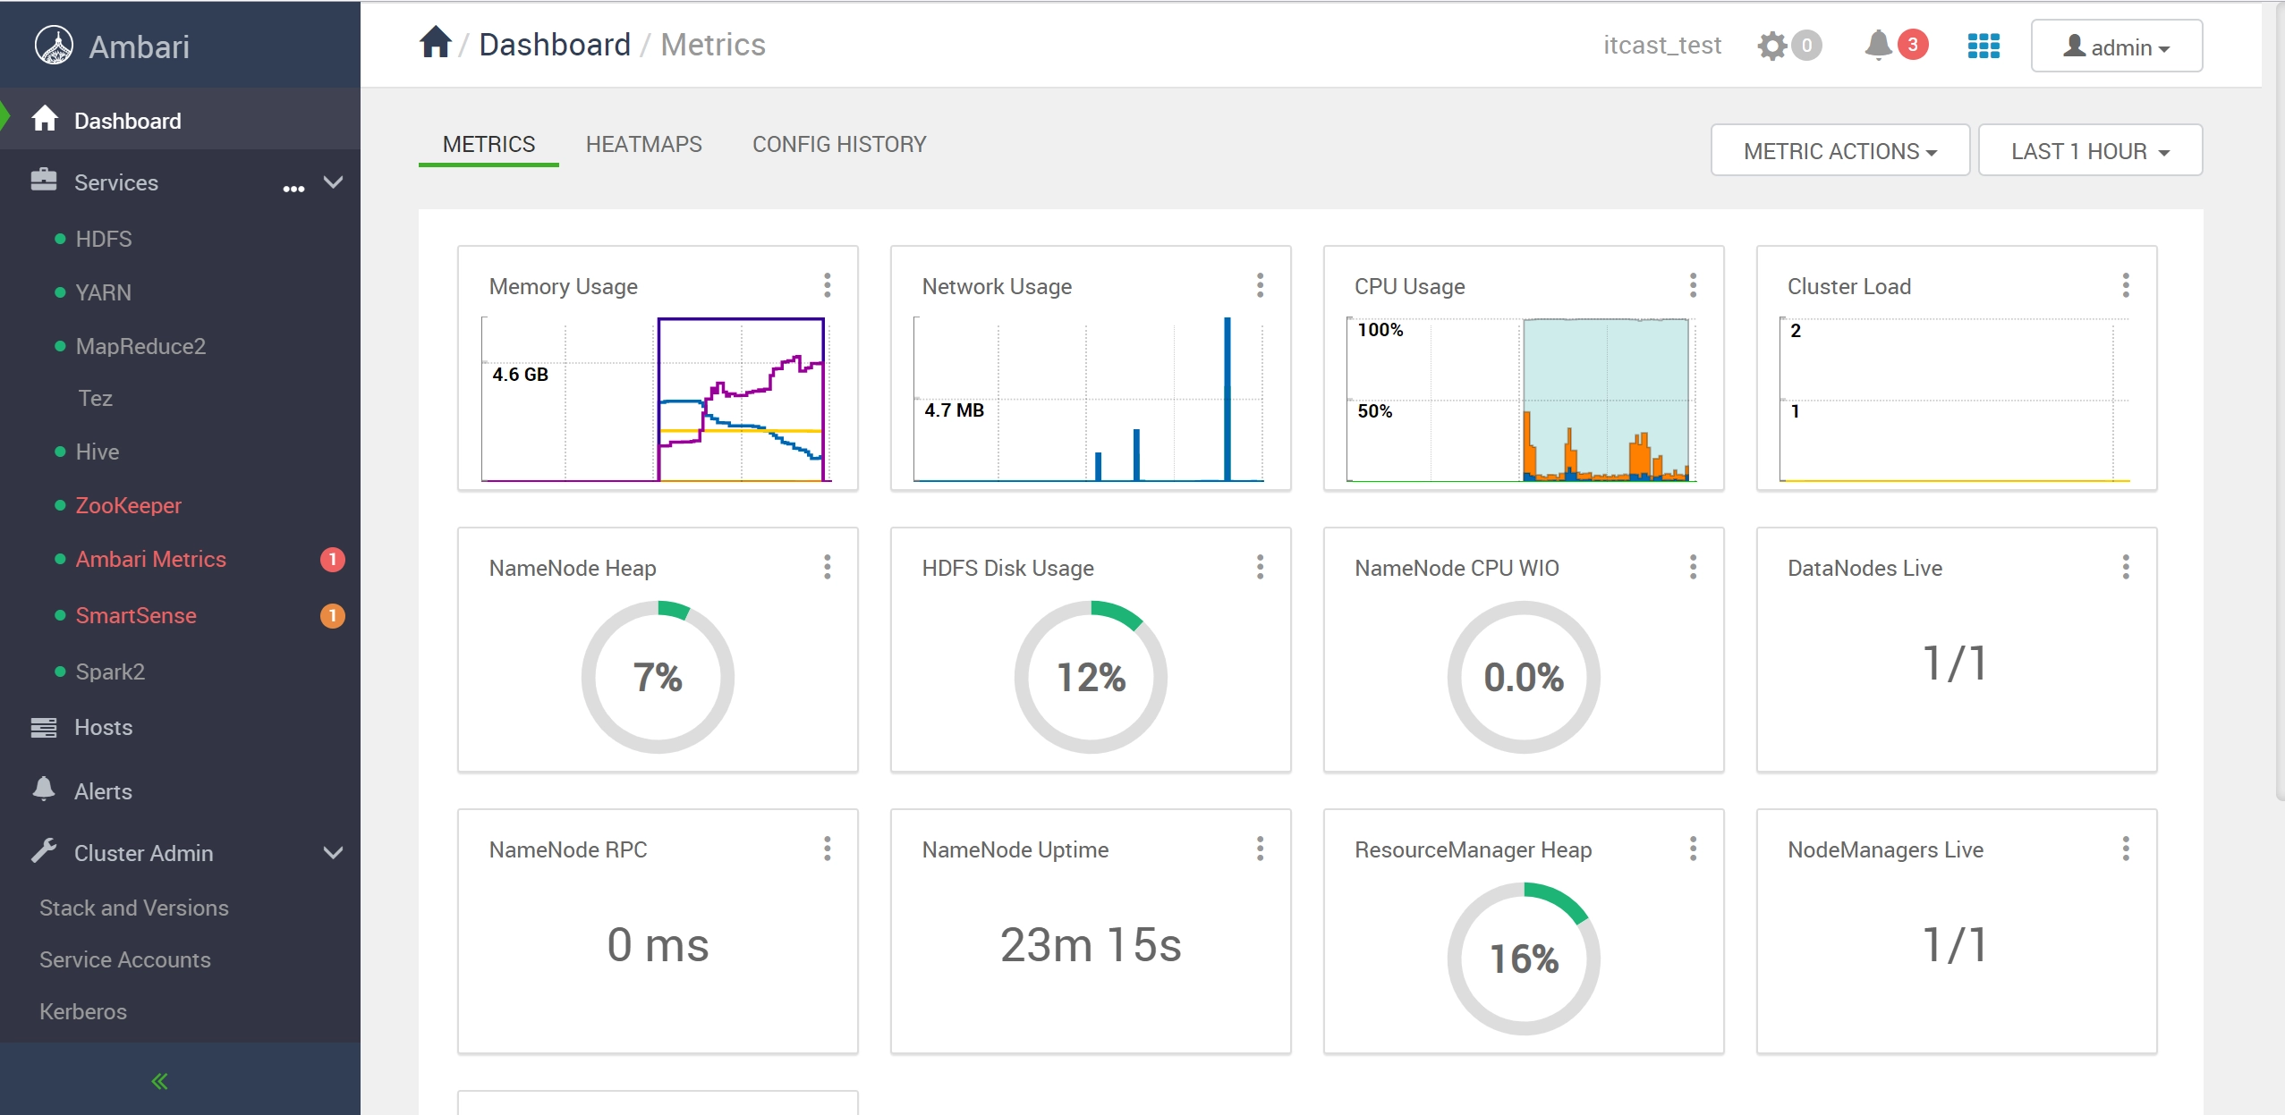
Task: Click the Ambari Metrics alert badge
Action: (332, 560)
